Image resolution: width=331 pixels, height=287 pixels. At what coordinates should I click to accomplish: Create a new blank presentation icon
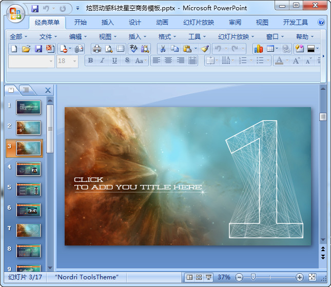(x=14, y=49)
